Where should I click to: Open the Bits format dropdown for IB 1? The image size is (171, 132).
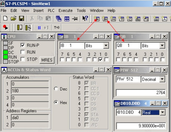tap(106, 45)
